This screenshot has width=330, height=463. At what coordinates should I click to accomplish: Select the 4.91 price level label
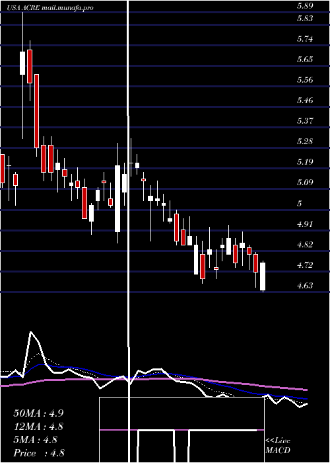pos(305,224)
